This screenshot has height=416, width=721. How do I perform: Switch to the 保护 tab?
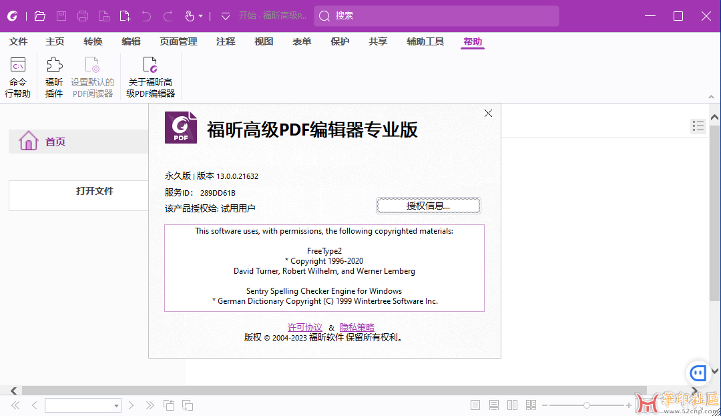tap(340, 41)
